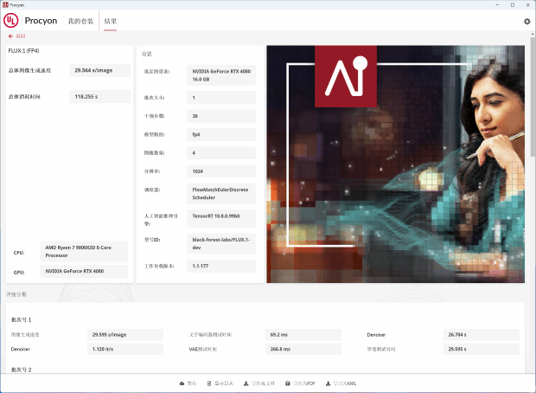Close the Procyon window
The image size is (536, 393).
(x=527, y=5)
